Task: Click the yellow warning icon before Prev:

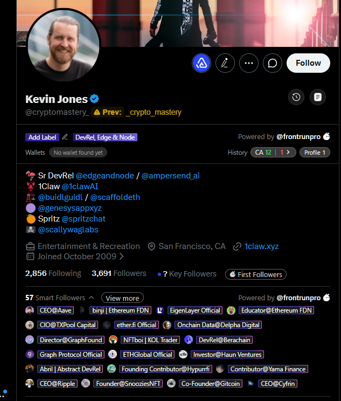Action: [97, 112]
